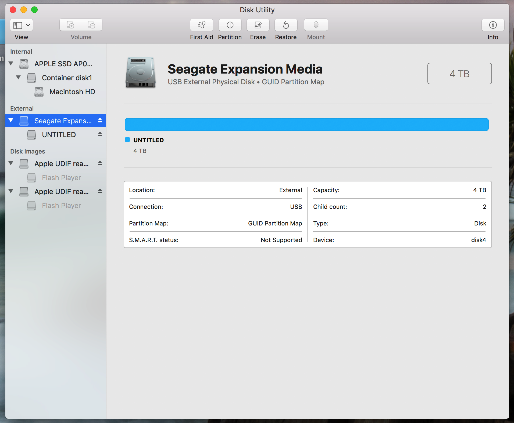Viewport: 514px width, 423px height.
Task: Eject the first Apple UDIF disk image
Action: coord(100,163)
